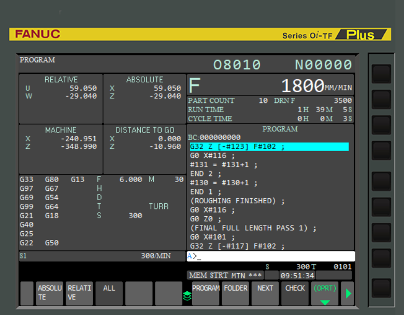Click the fifth blank bottom soft key

pos(168,293)
